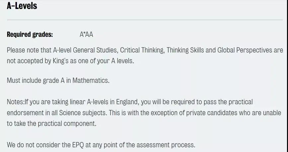Click the Science subjects phrase
This screenshot has width=288, height=152.
[83, 113]
